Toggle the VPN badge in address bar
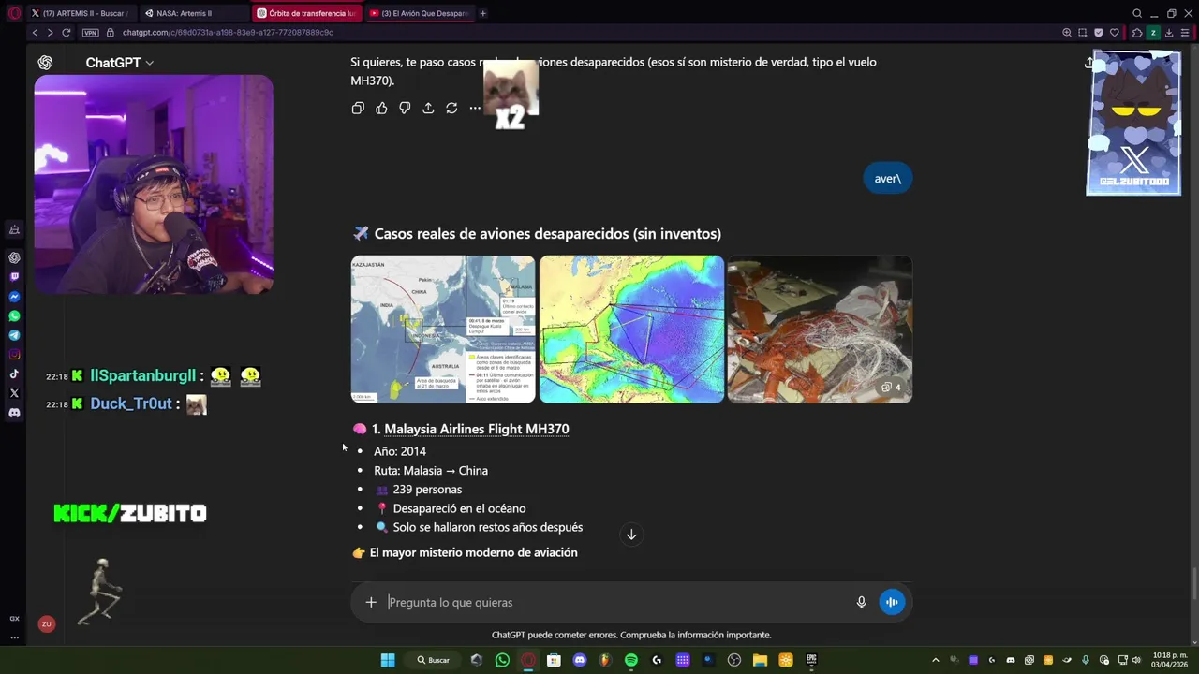The image size is (1199, 674). 90,32
